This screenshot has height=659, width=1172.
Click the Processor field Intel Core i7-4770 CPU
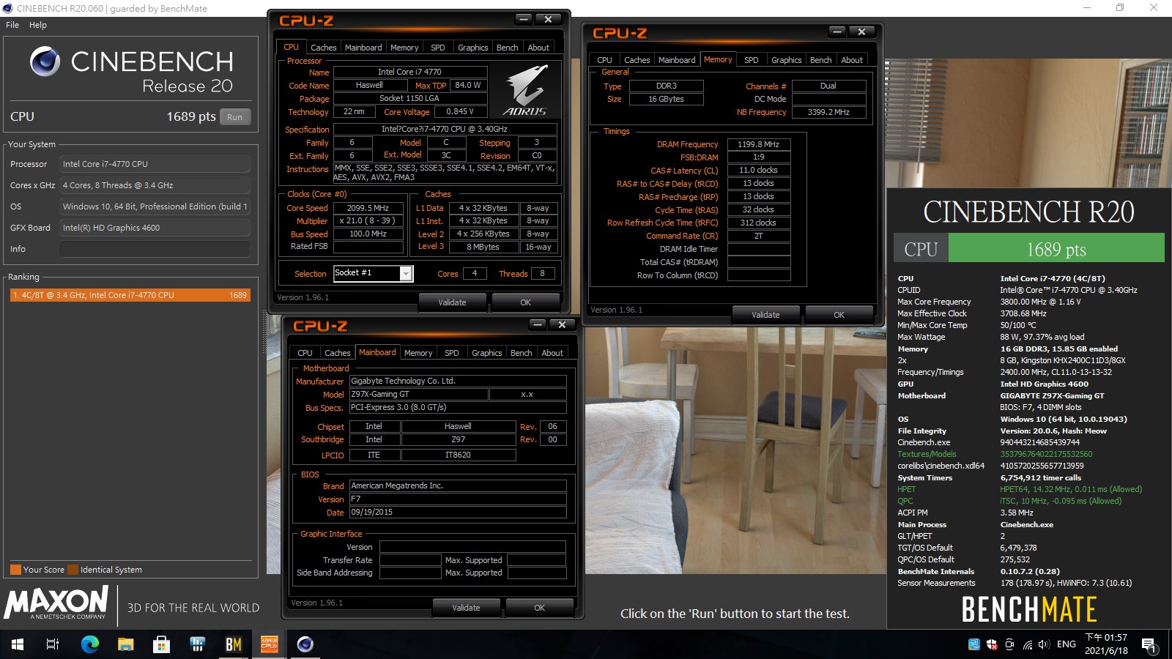tap(155, 164)
